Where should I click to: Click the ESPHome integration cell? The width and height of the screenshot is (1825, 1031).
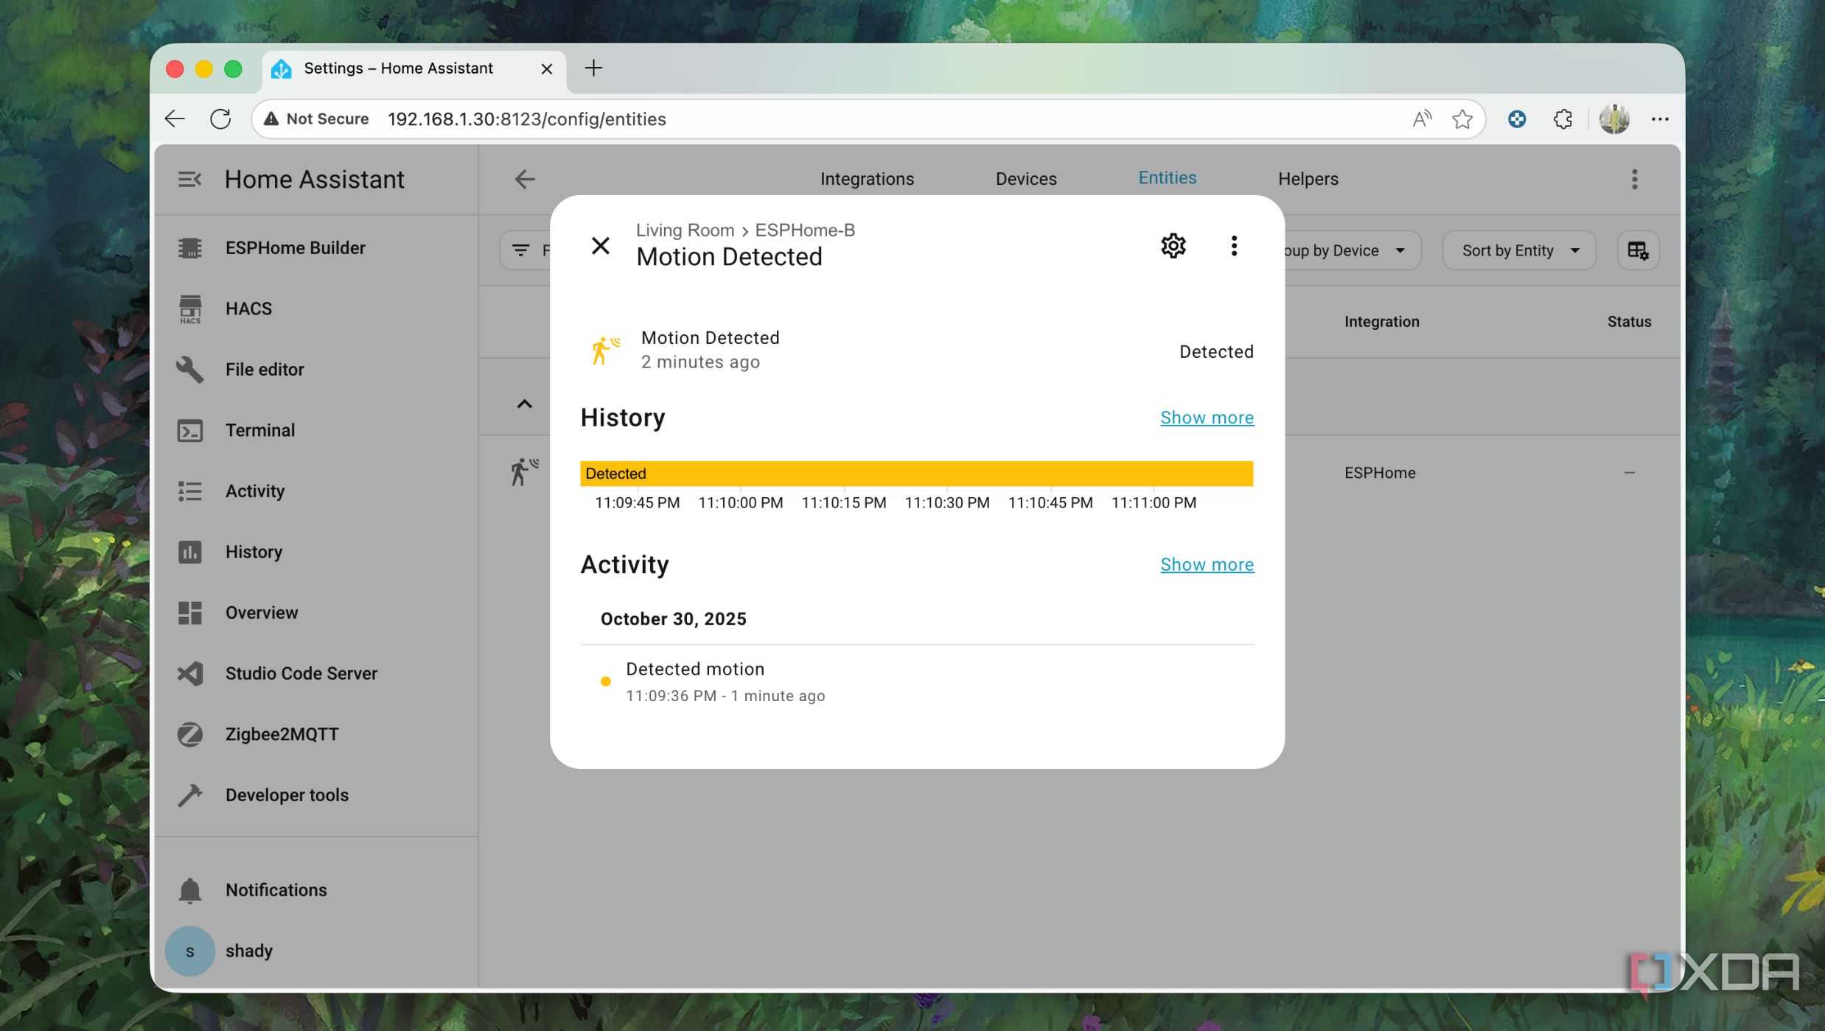[x=1380, y=473]
